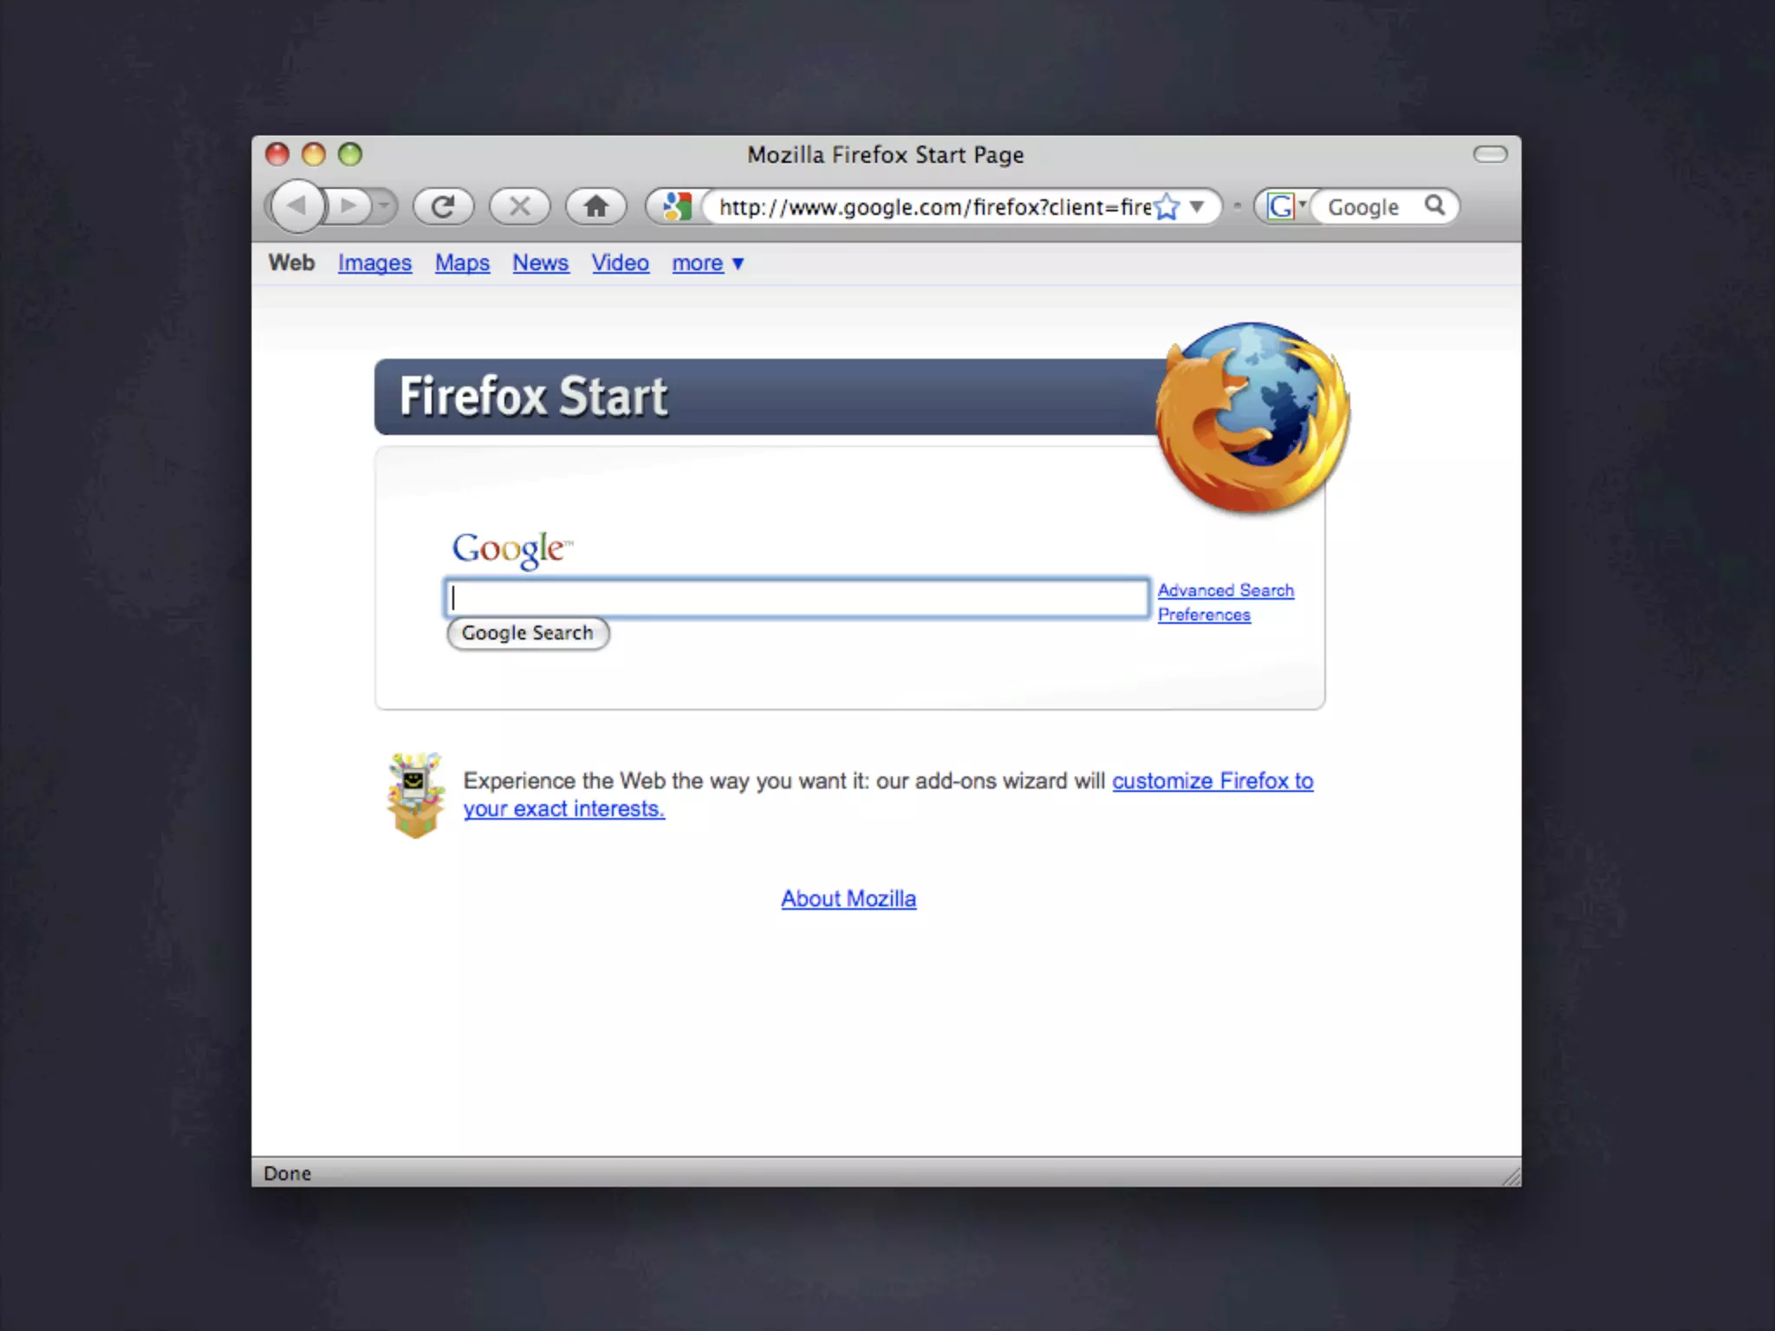
Task: Click the add-ons wizard box icon
Action: (415, 795)
